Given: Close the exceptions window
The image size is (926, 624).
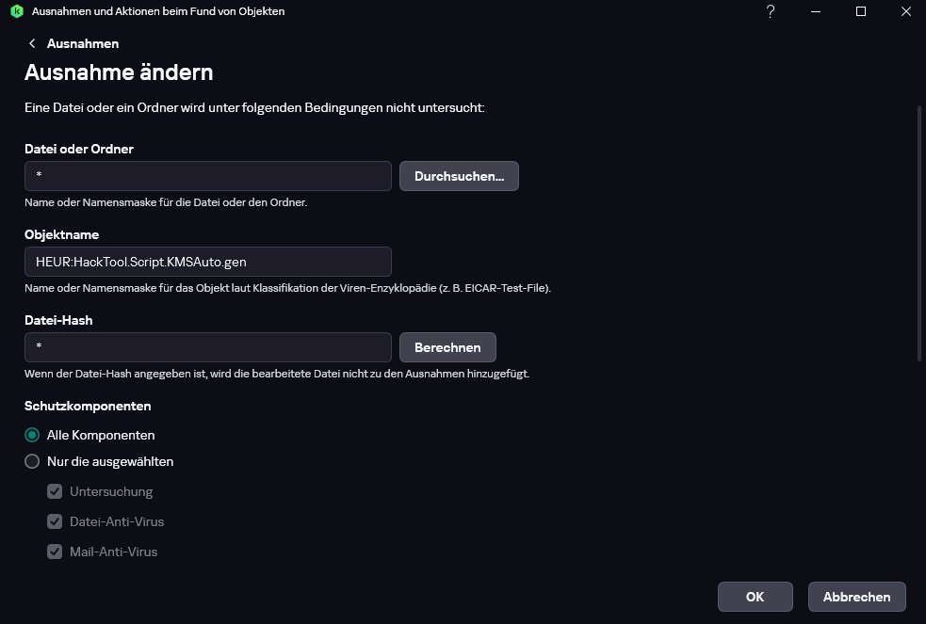Looking at the screenshot, I should coord(906,11).
